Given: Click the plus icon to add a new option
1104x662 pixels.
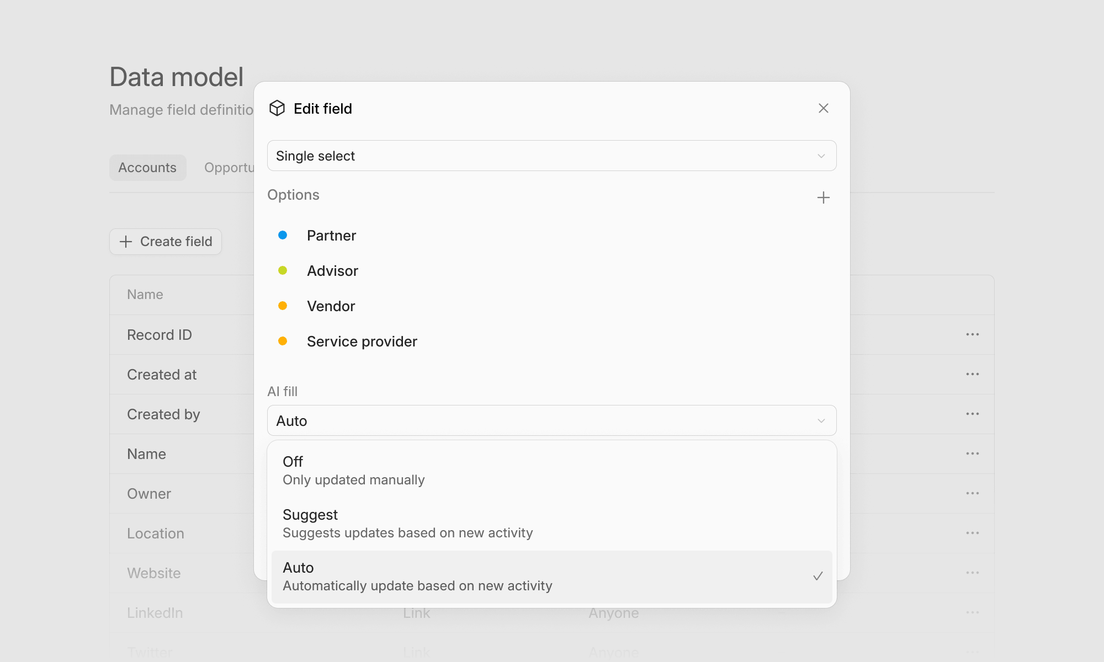Looking at the screenshot, I should tap(823, 197).
